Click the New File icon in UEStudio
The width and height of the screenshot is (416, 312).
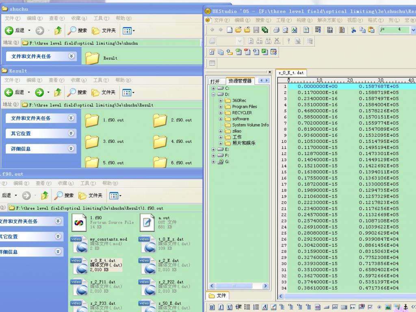(230, 30)
